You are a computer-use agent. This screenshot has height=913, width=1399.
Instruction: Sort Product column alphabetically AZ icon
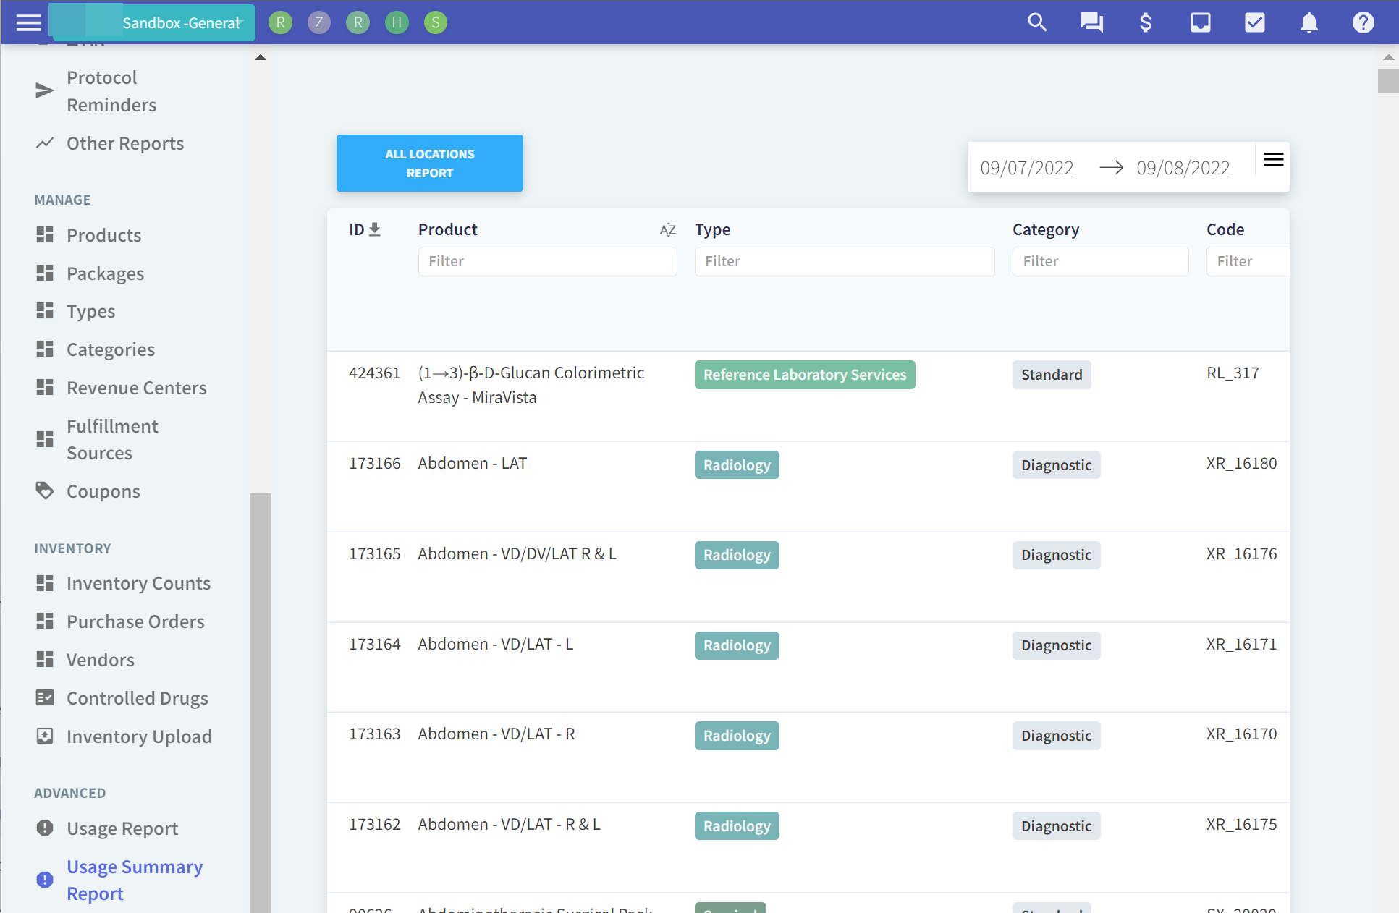pyautogui.click(x=667, y=230)
